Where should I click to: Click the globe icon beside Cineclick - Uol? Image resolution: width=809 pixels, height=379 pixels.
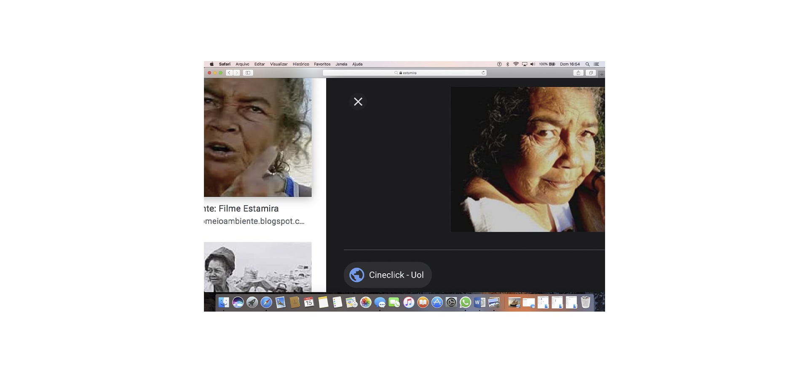[x=357, y=275]
